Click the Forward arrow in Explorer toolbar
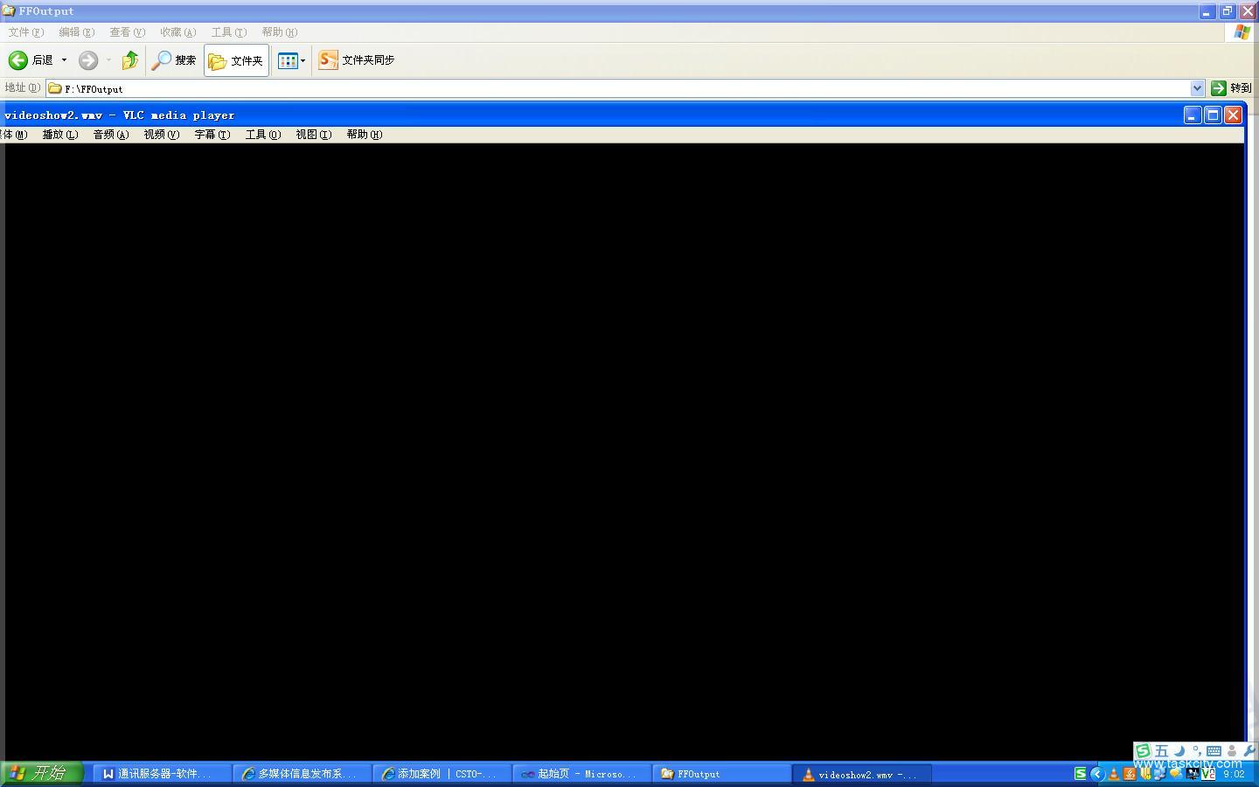1259x787 pixels. 88,59
